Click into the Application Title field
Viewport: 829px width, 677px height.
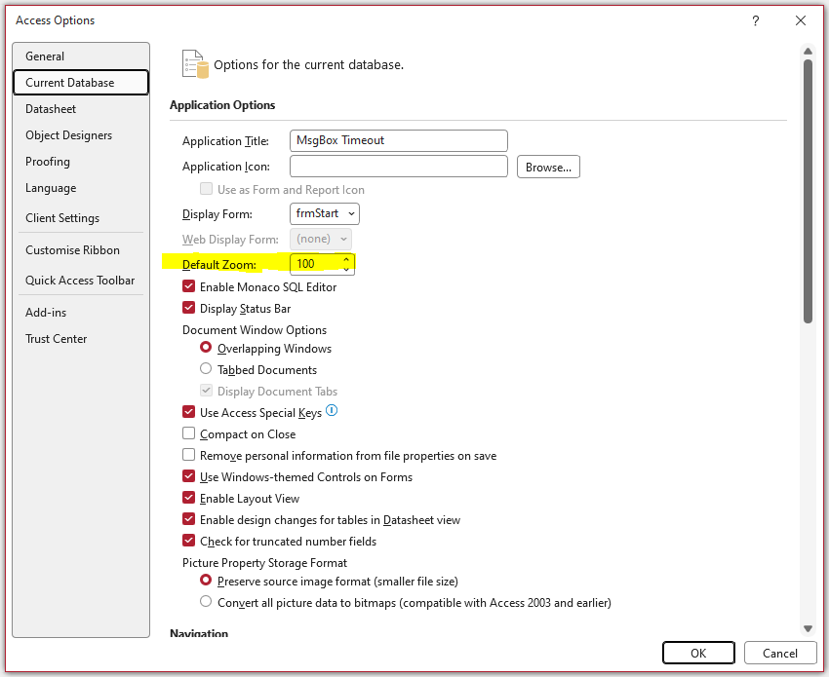pos(399,140)
